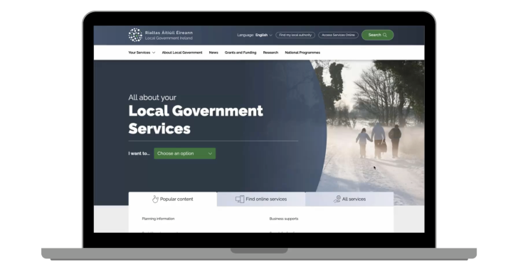The width and height of the screenshot is (518, 267).
Task: Switch to the Popular content tab
Action: tap(172, 199)
